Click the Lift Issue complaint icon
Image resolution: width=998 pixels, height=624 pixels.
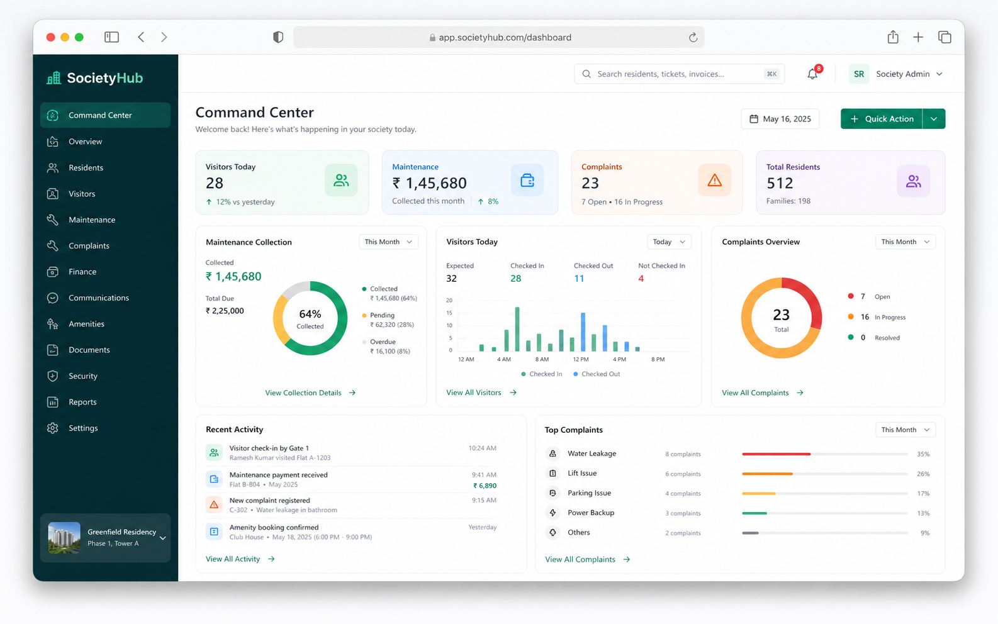[552, 473]
